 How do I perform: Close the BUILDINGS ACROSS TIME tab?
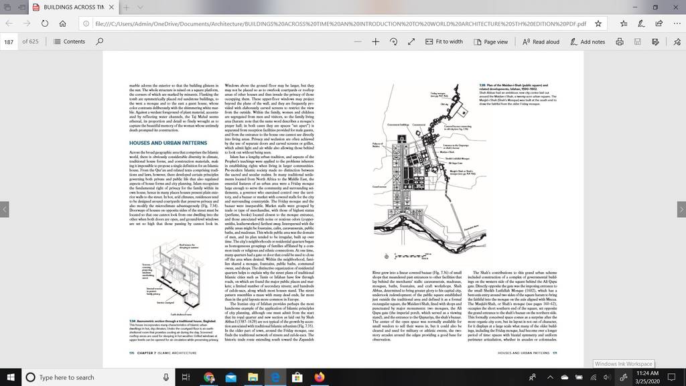click(112, 7)
